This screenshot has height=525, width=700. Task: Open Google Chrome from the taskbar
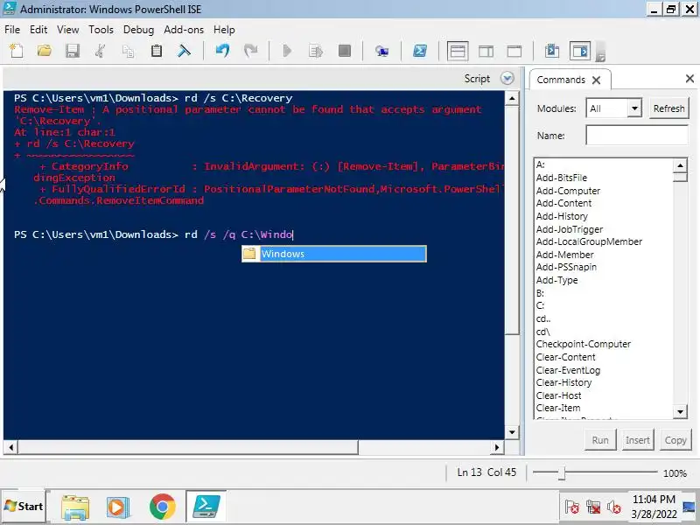point(163,507)
